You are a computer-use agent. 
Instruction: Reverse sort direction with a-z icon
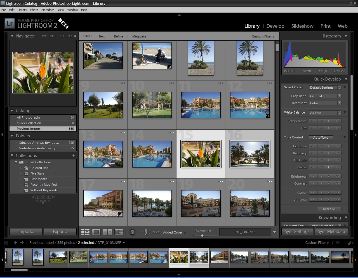coord(146,232)
